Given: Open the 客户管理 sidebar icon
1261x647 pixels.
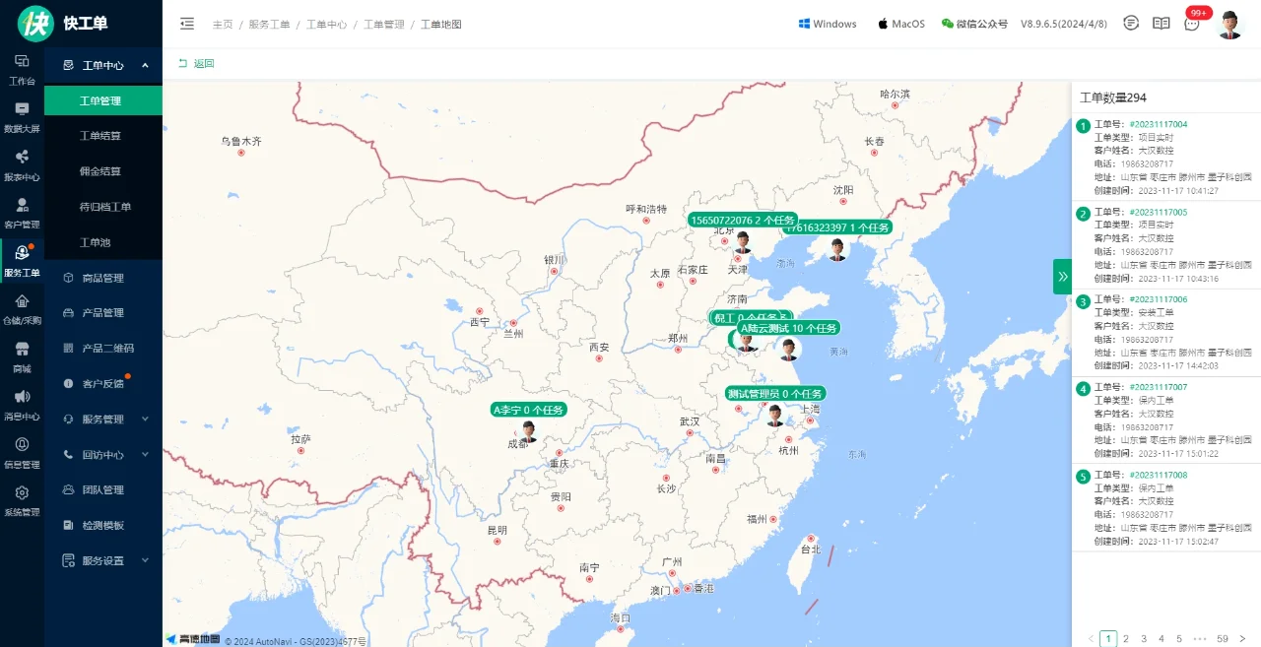Looking at the screenshot, I should (x=22, y=211).
